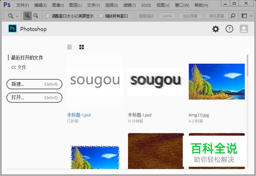The image size is (256, 176).
Task: Open the workspace switcher icon
Action: pos(244,16)
